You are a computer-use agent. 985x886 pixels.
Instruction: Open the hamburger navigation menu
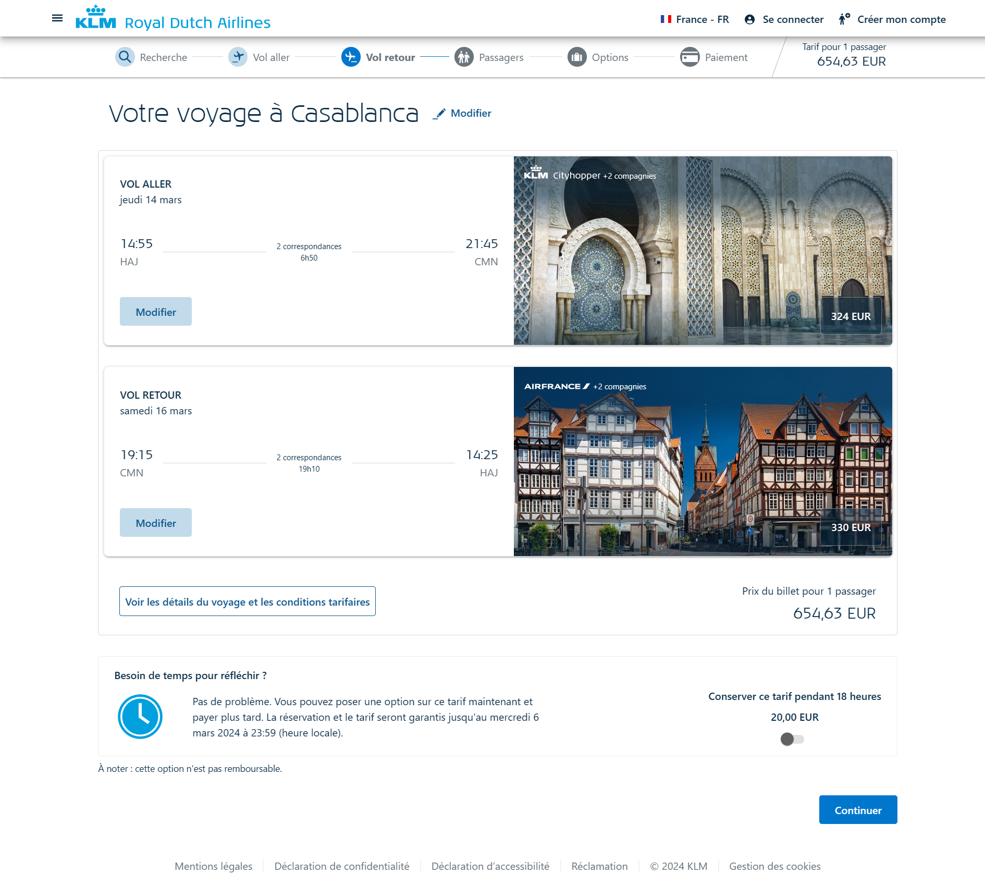[x=57, y=18]
